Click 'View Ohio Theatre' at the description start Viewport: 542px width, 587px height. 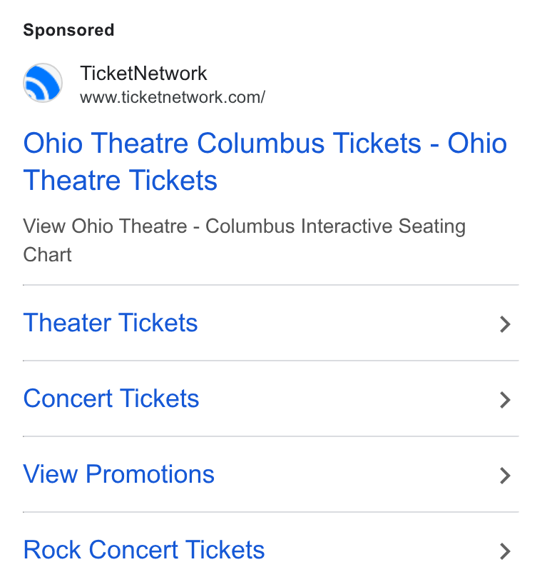(x=105, y=226)
